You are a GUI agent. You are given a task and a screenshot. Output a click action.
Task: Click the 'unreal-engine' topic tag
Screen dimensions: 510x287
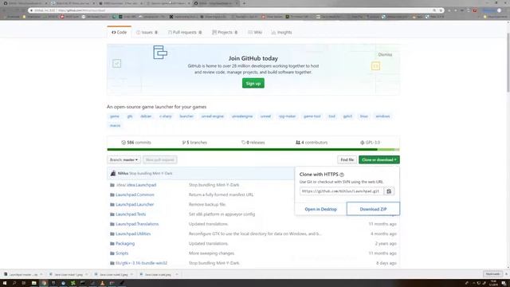[213, 116]
